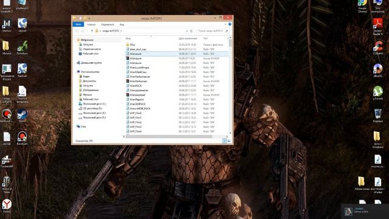Image resolution: width=389 pixels, height=219 pixels.
Task: Open the recent locations dropdown arrow
Action: point(87,31)
